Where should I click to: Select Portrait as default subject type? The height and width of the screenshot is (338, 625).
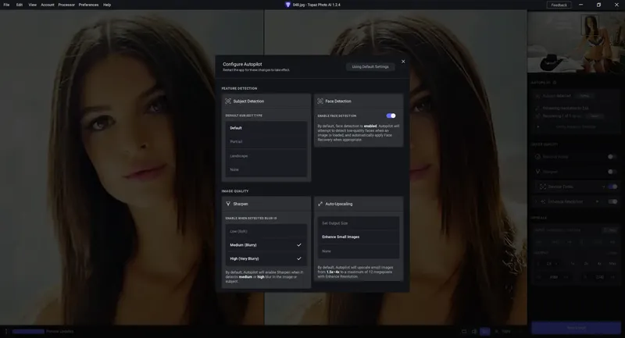coord(266,142)
